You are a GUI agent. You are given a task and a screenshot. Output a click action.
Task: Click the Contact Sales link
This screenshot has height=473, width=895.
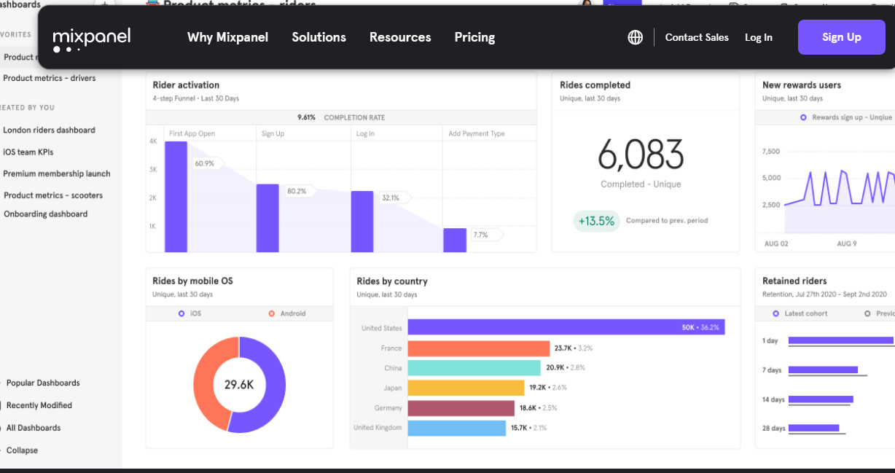click(697, 37)
